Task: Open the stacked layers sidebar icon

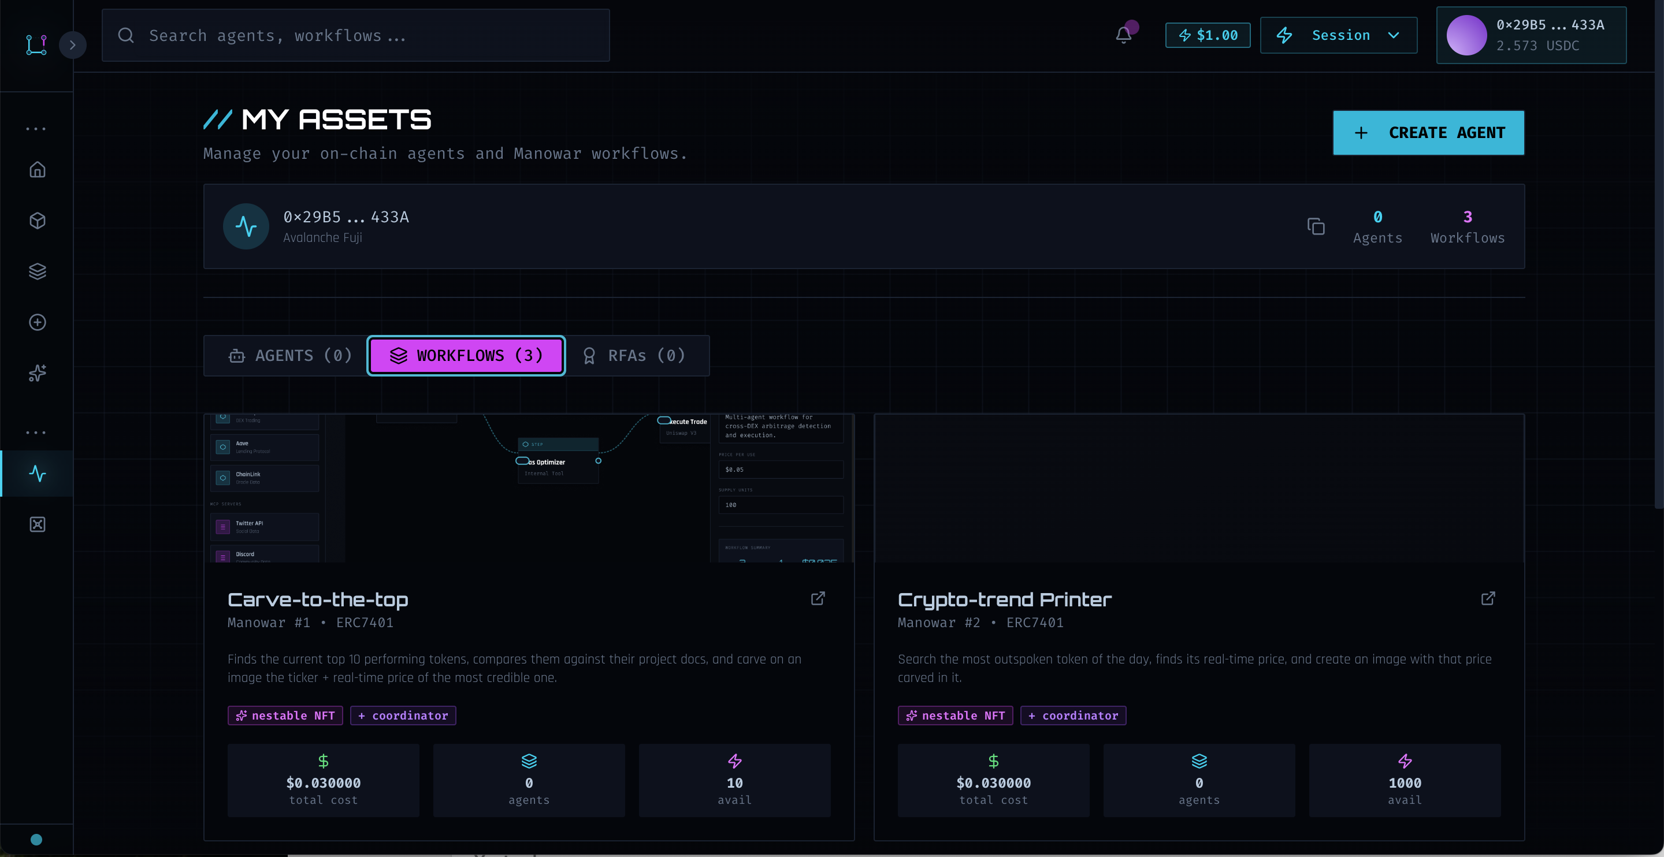Action: pos(38,271)
